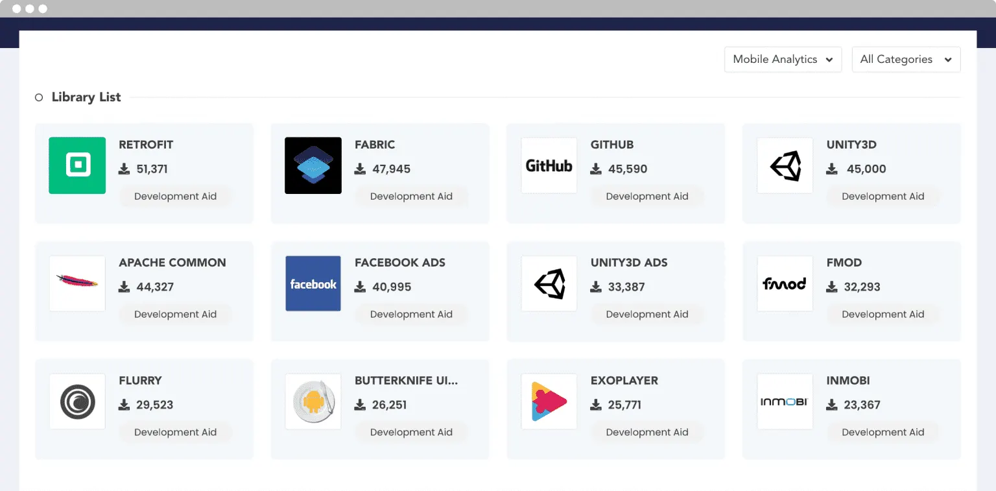Viewport: 996px width, 491px height.
Task: Click download icon beside 26,251
Action: click(x=361, y=405)
